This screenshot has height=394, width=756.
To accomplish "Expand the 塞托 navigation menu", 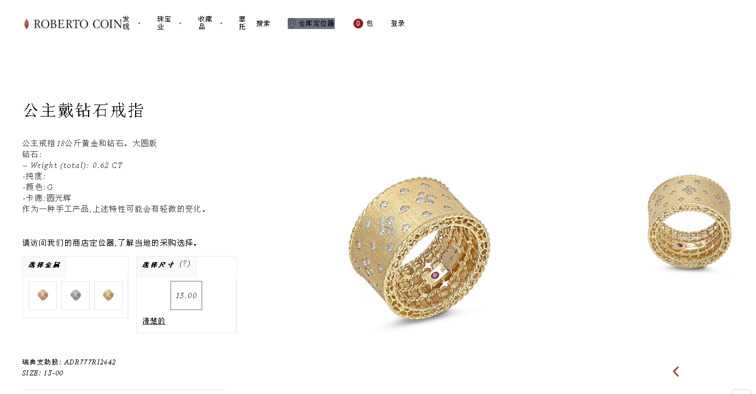I will (x=242, y=23).
